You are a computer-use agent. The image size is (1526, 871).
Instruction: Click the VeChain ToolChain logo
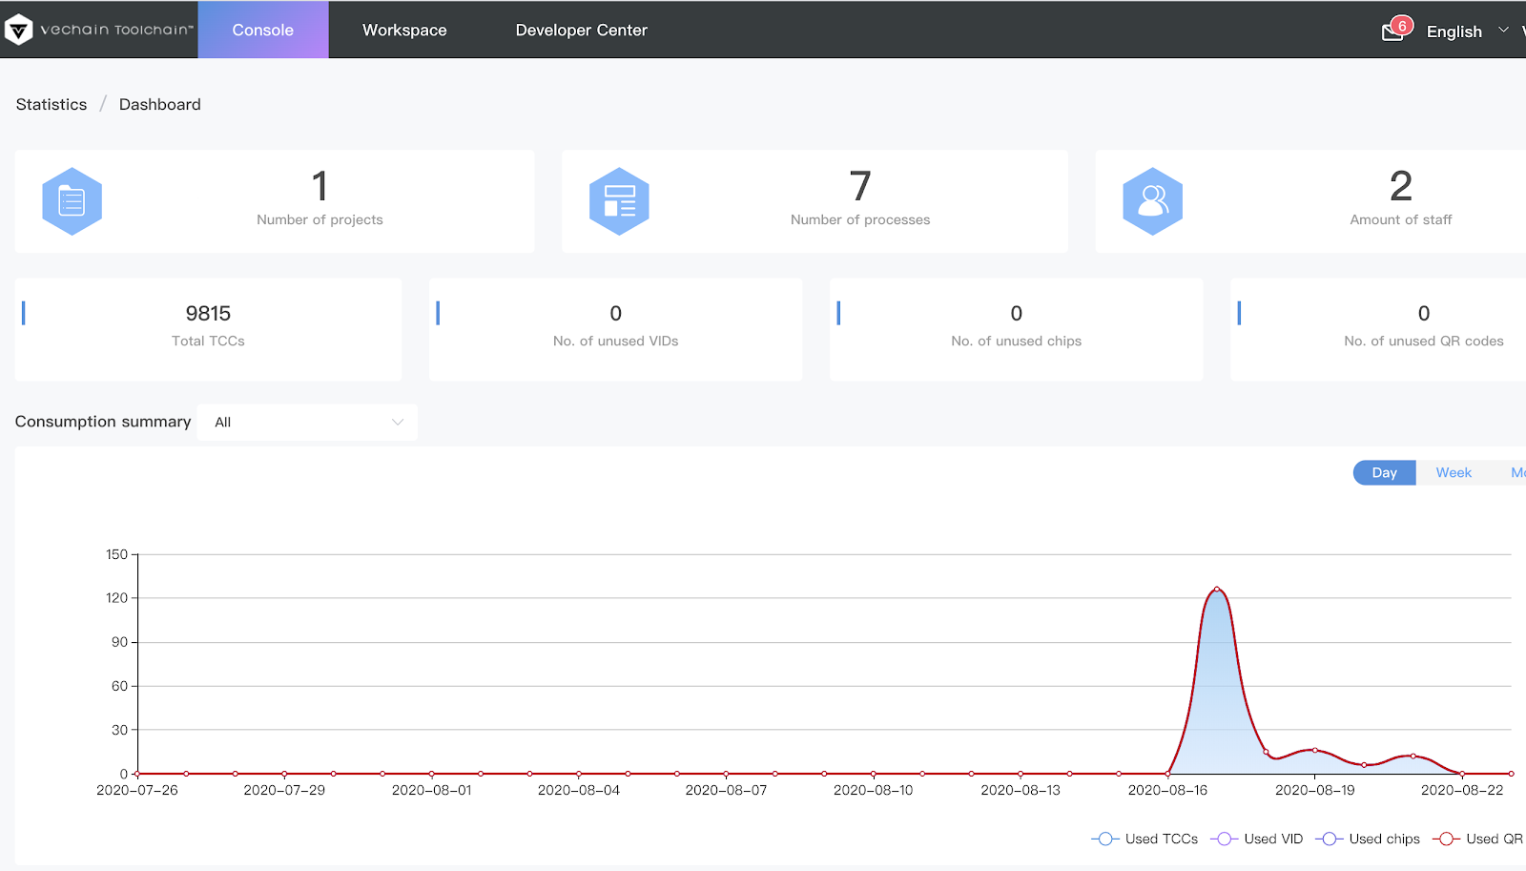(x=99, y=30)
